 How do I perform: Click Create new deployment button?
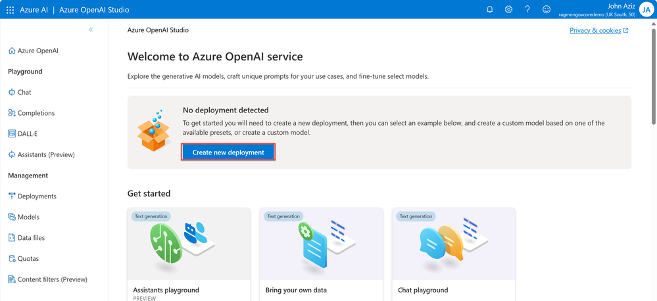(x=228, y=152)
